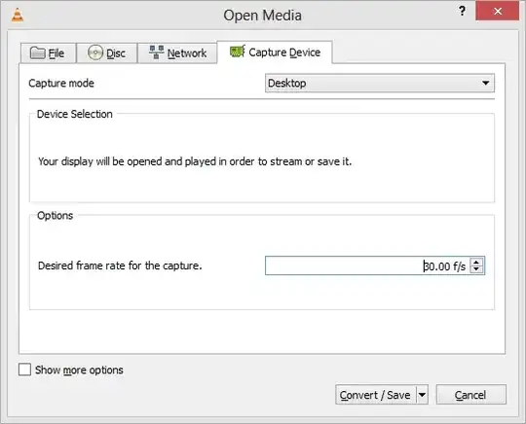Click the Convert / Save button
Screen dimensions: 526x424
tap(375, 395)
